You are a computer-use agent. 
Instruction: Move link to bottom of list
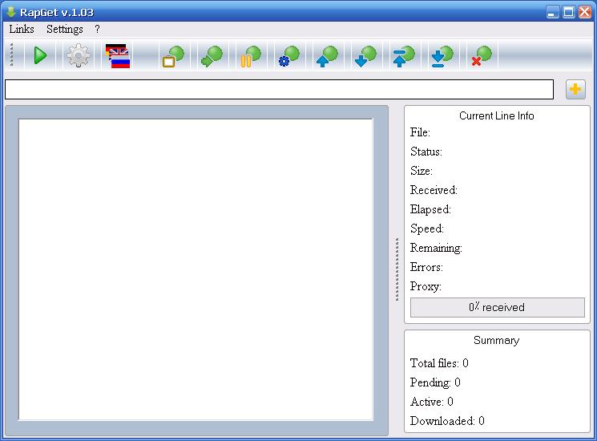pos(442,56)
